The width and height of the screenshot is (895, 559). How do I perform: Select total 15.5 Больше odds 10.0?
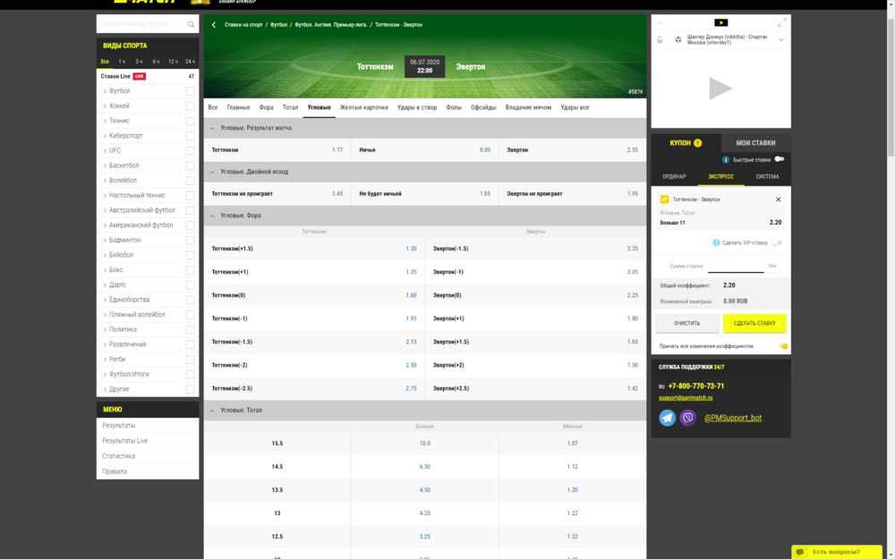pyautogui.click(x=424, y=444)
